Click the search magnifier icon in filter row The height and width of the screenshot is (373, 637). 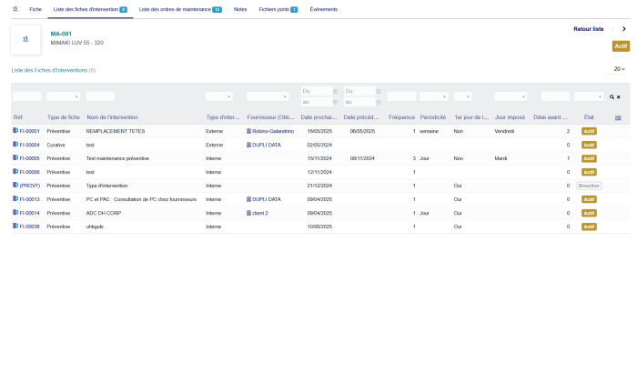pyautogui.click(x=612, y=96)
